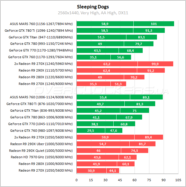Click the GeForce GTX 780 Ti (1096-1240/7894 MHz) label
Image resolution: width=186 pixels, height=187 pixels.
tap(39, 30)
